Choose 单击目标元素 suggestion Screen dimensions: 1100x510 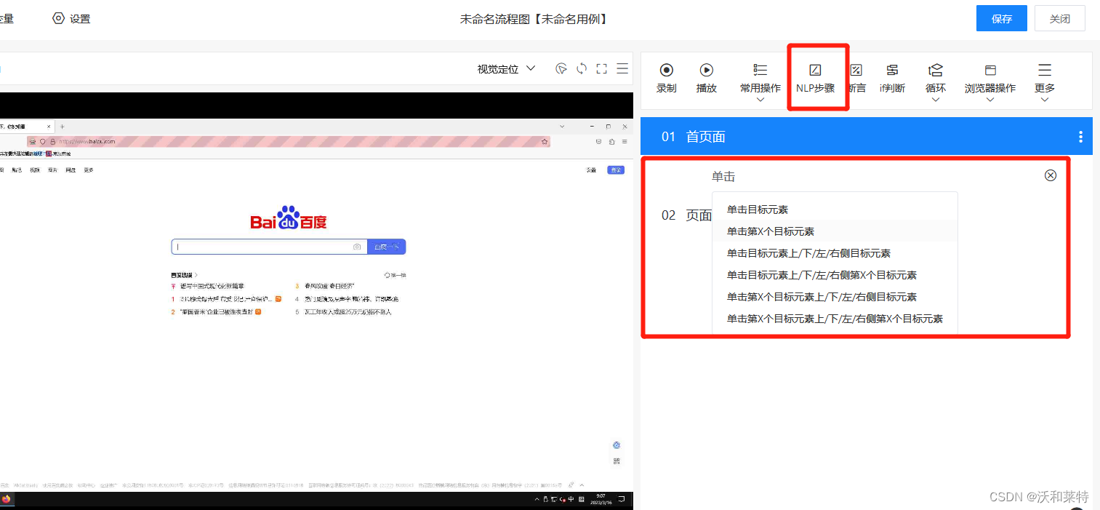835,210
